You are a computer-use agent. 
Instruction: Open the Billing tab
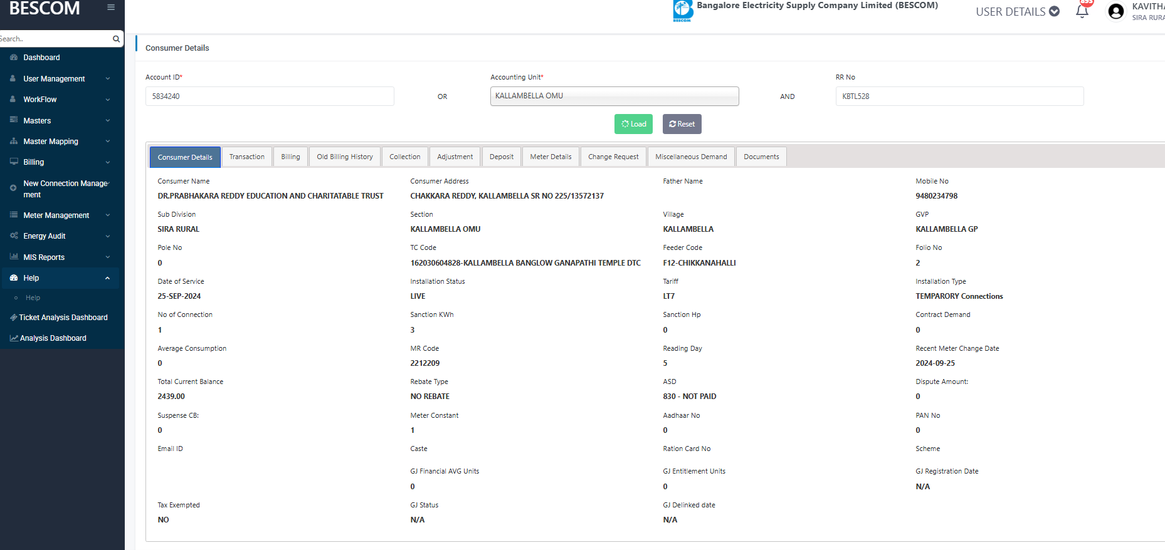pos(290,157)
